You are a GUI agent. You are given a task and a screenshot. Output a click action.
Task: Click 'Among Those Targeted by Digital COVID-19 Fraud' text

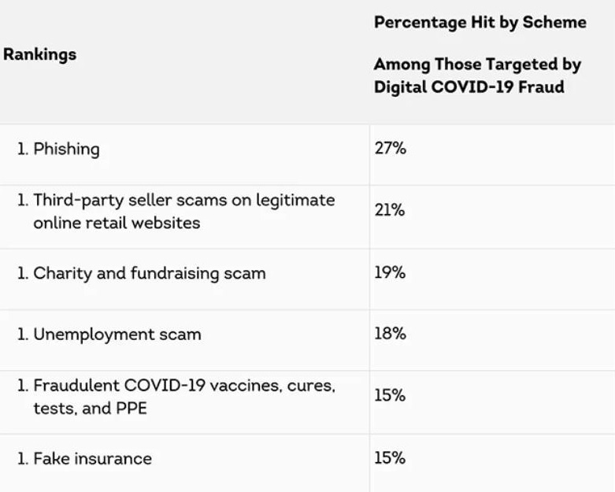[476, 76]
